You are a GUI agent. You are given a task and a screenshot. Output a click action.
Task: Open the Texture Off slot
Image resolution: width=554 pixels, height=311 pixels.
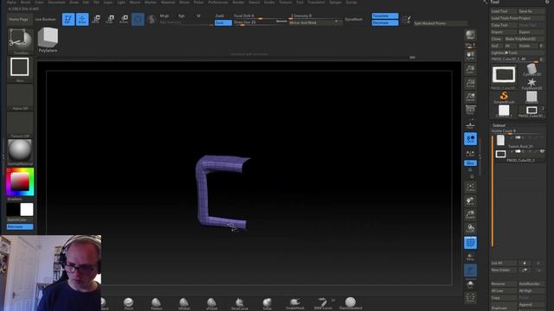(20, 124)
